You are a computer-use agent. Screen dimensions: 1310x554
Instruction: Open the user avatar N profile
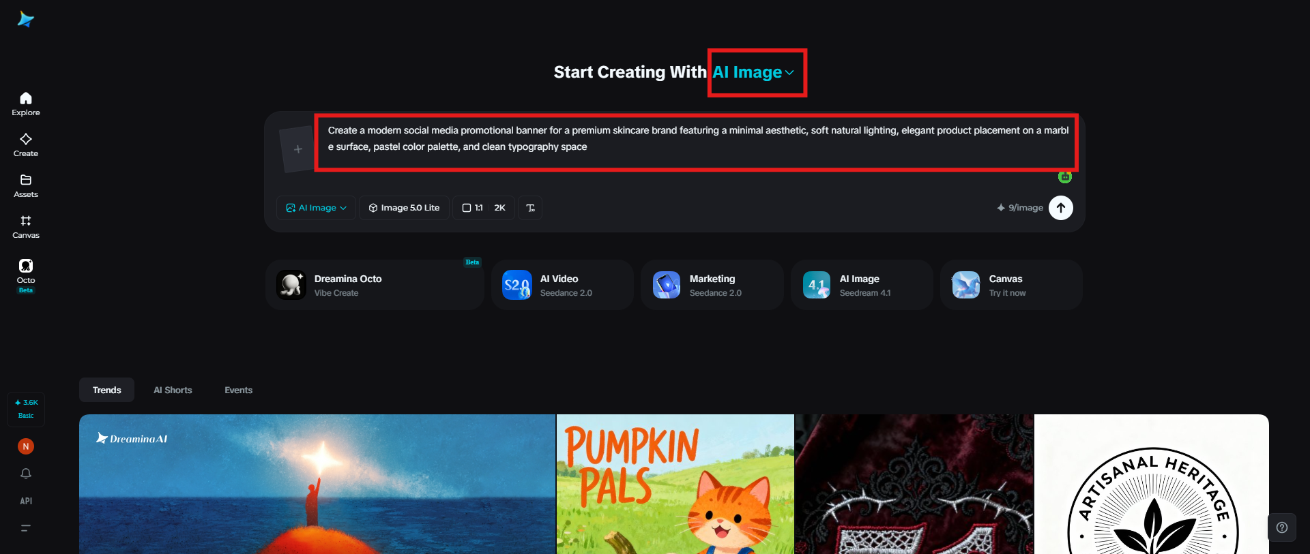[x=26, y=446]
